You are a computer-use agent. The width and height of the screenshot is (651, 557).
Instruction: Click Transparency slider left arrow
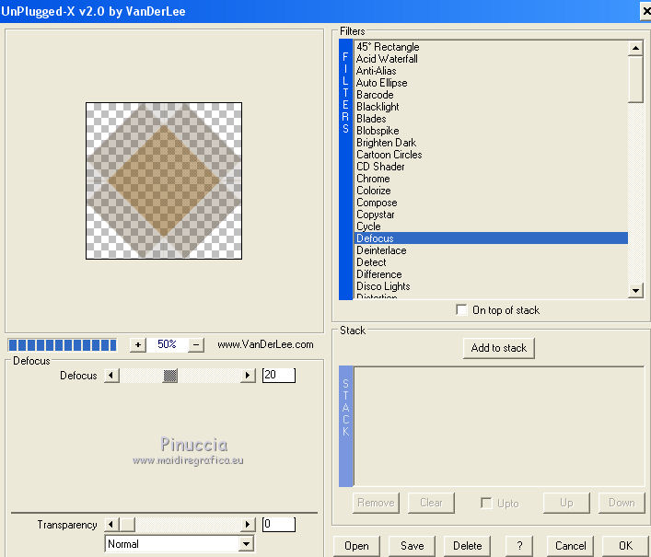[x=111, y=525]
